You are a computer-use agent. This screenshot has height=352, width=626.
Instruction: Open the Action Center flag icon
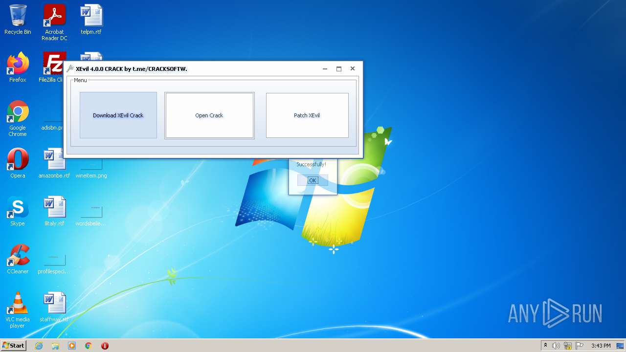click(x=580, y=346)
